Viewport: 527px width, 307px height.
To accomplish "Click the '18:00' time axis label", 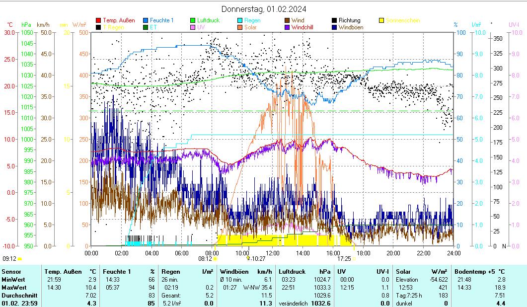I will [x=363, y=253].
